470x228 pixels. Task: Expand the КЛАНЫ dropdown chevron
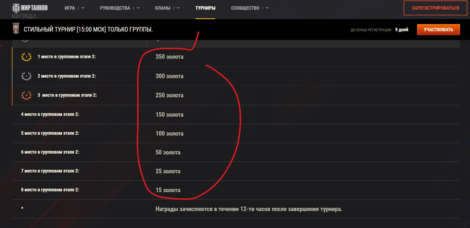click(178, 8)
